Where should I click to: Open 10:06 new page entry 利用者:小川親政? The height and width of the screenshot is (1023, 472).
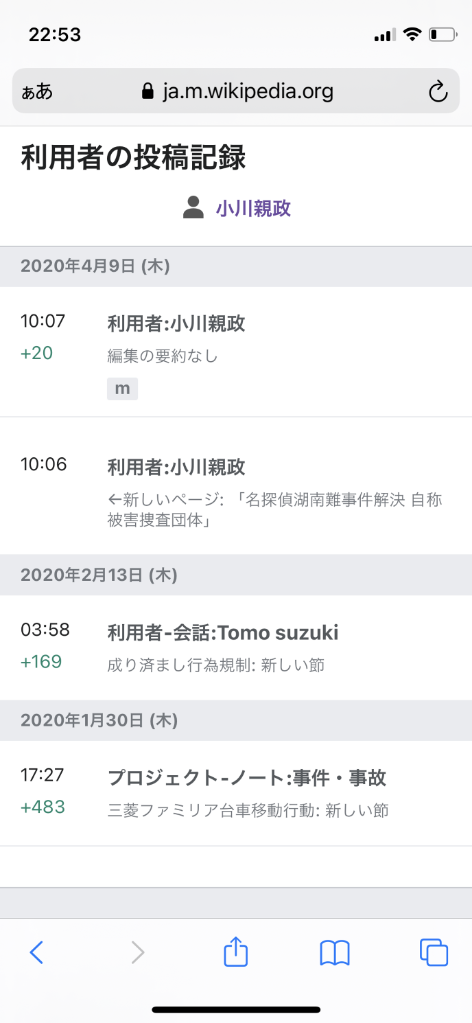coord(176,468)
